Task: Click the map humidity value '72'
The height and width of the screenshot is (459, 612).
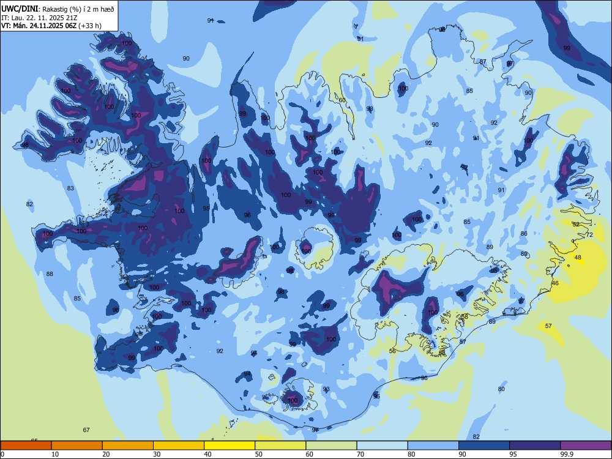Action: tap(589, 234)
